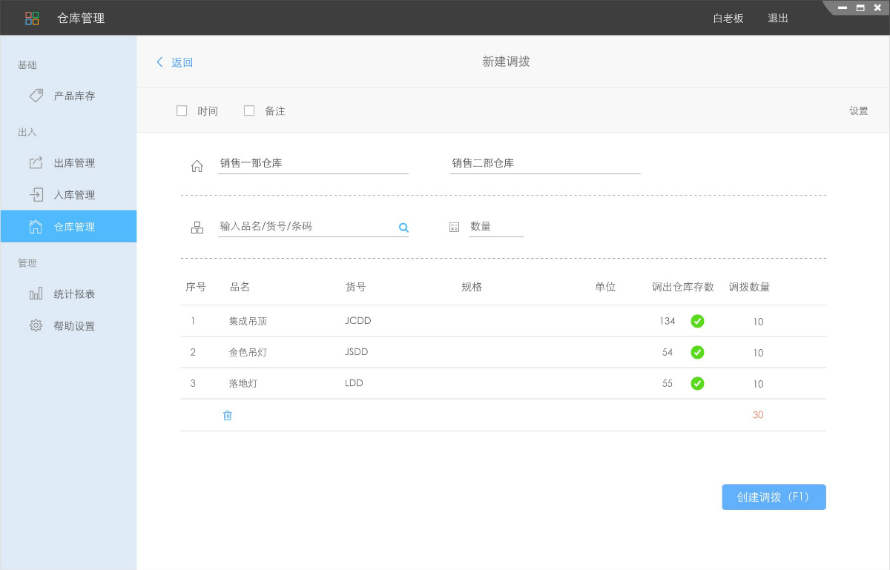Click the 品名 column header
The height and width of the screenshot is (570, 890).
tap(240, 287)
